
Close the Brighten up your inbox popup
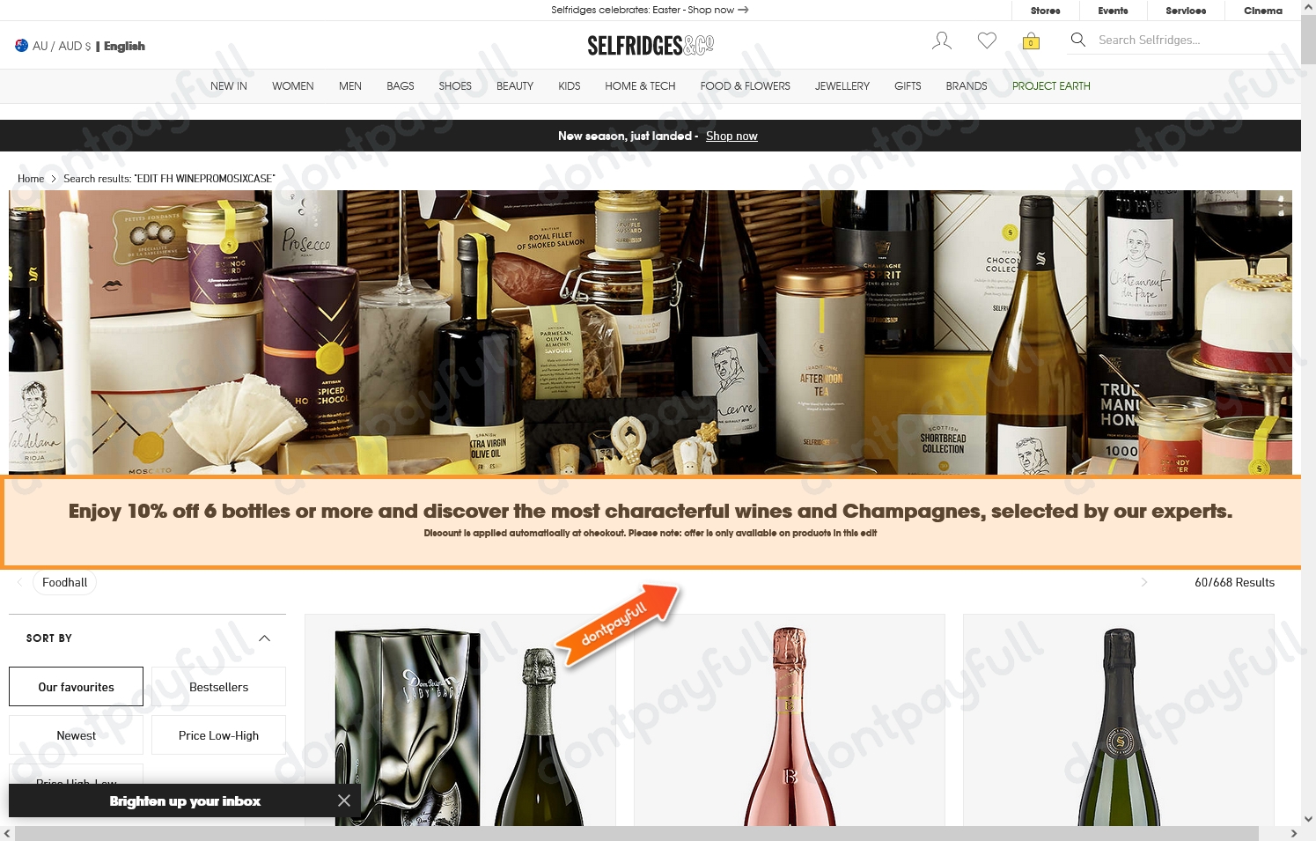pyautogui.click(x=344, y=800)
